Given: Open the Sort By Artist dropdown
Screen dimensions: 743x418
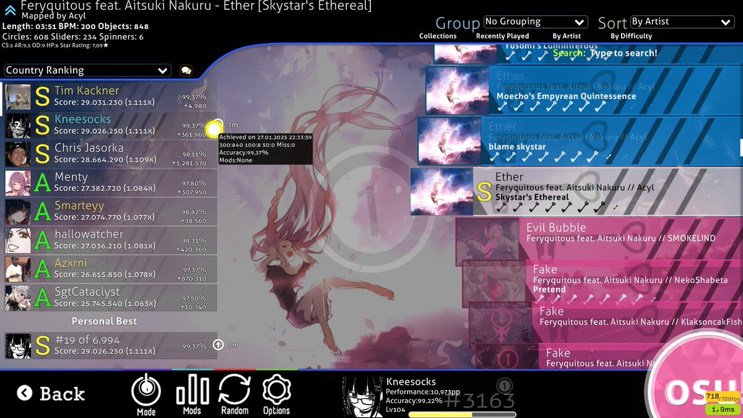Looking at the screenshot, I should pos(682,22).
